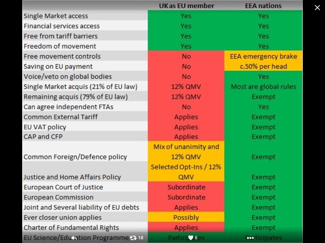Image resolution: width=325 pixels, height=243 pixels.
Task: Click the 'c.50% per head' cell
Action: click(263, 66)
